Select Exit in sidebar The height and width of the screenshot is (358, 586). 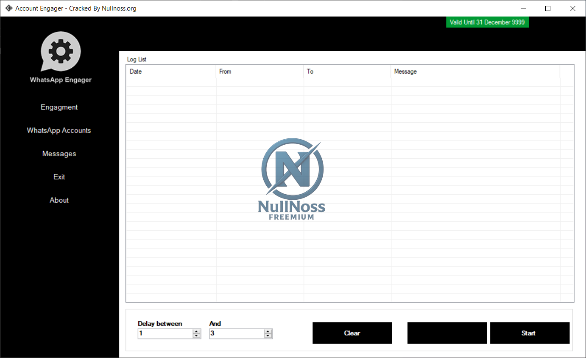59,177
